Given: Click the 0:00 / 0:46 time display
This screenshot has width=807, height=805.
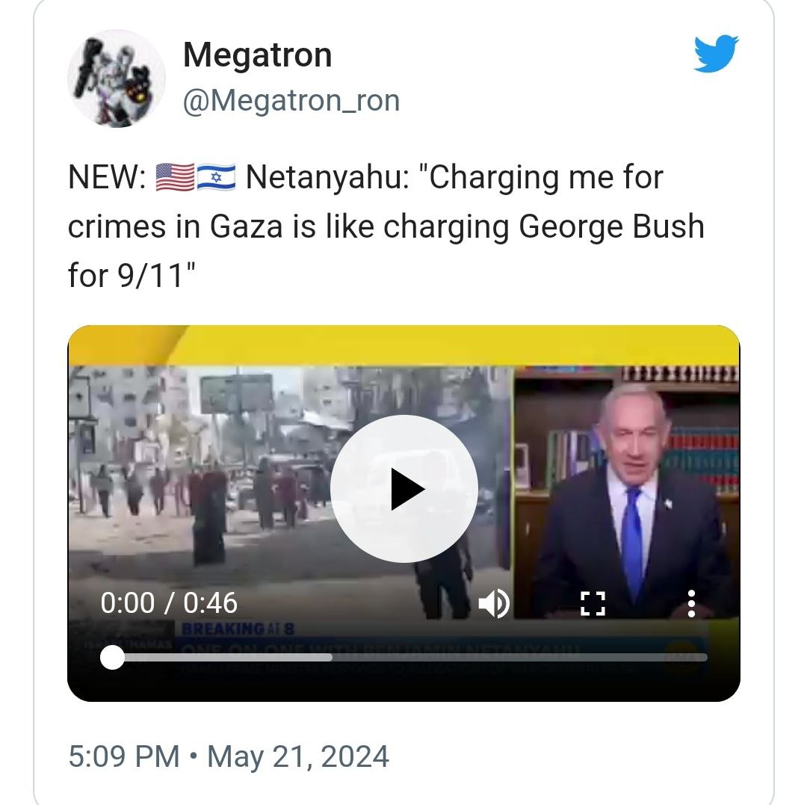Looking at the screenshot, I should 169,602.
